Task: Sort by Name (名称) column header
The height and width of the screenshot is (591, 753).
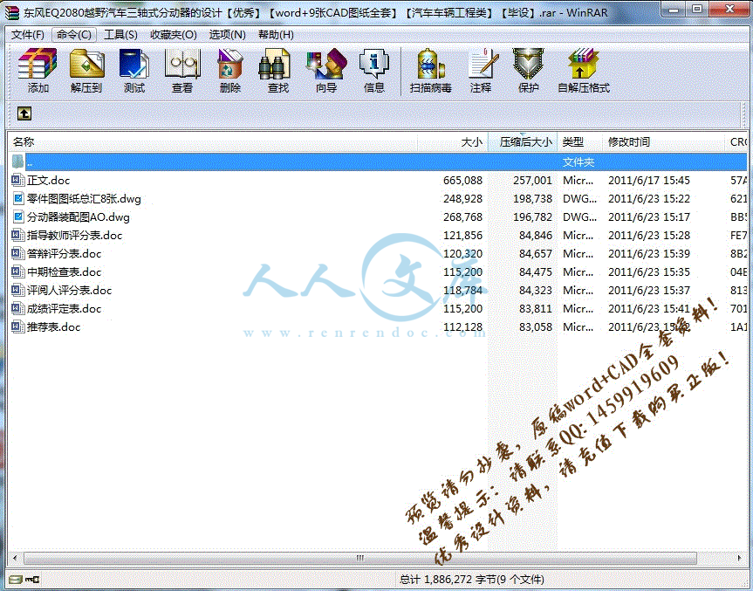Action: (213, 141)
